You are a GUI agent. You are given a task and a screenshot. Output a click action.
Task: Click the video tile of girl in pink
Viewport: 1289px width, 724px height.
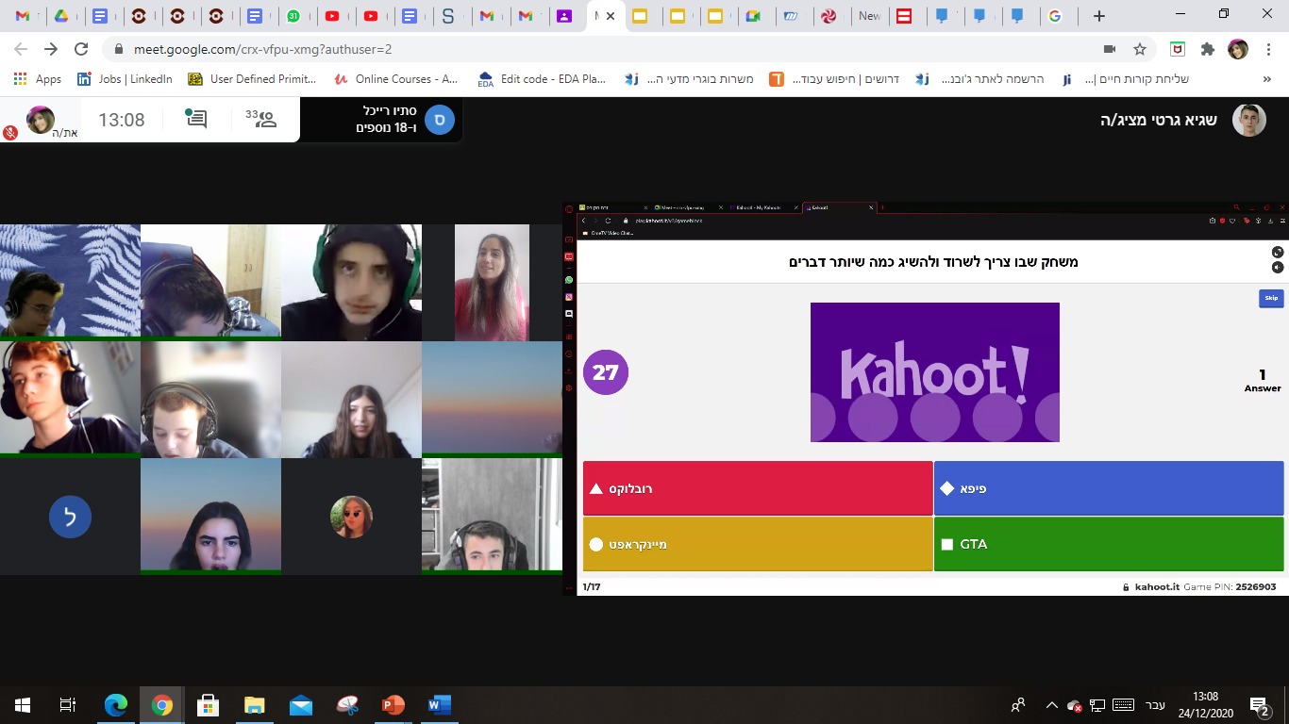[492, 282]
